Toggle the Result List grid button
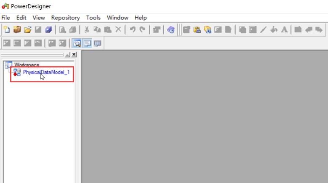 pyautogui.click(x=98, y=43)
